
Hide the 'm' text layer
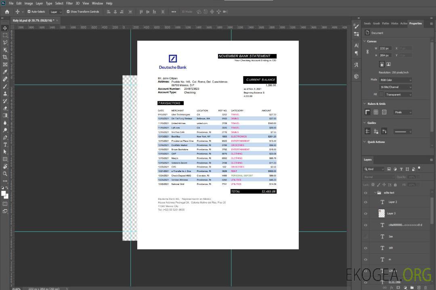(366, 260)
